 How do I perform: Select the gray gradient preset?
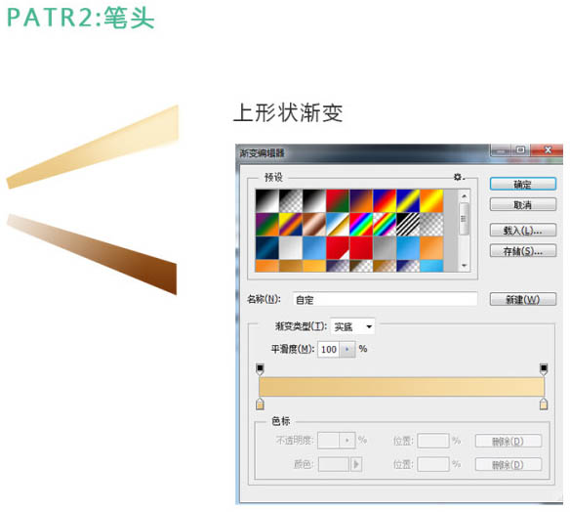click(x=385, y=248)
